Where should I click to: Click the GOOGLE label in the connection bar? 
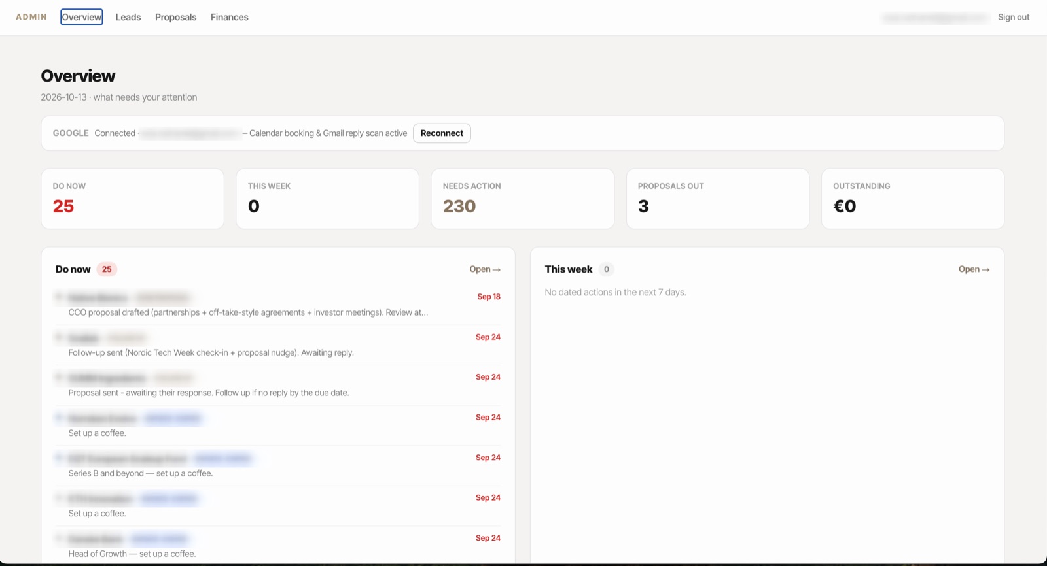point(71,133)
